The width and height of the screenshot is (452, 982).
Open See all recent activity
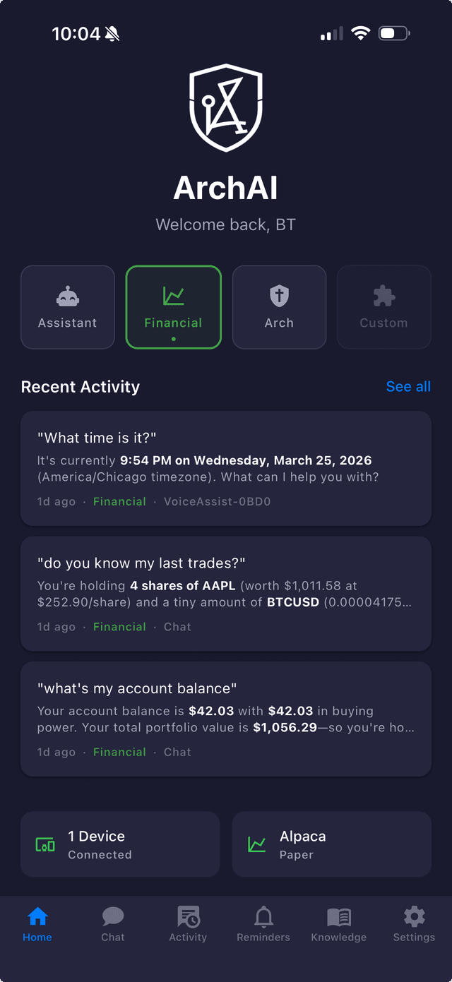[x=408, y=386]
